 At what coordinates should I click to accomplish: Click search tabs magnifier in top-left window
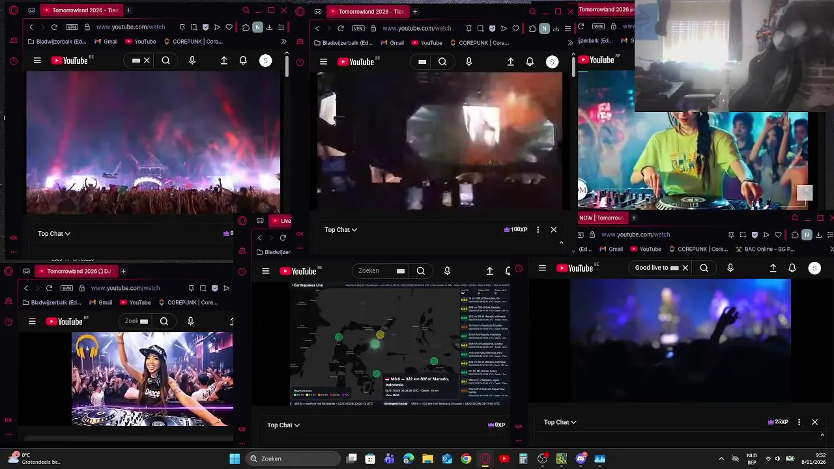[x=246, y=10]
